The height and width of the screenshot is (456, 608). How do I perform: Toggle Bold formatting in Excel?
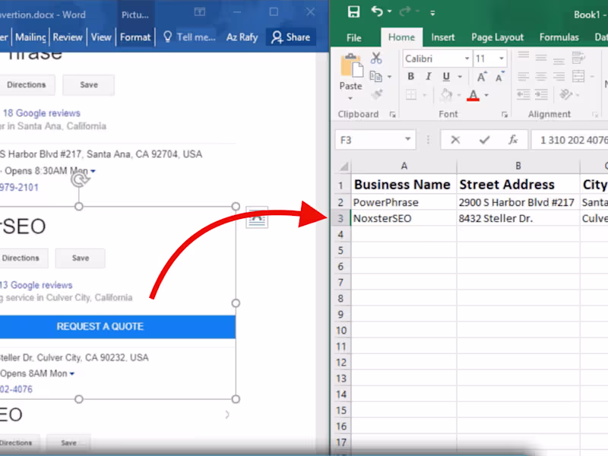tap(410, 77)
